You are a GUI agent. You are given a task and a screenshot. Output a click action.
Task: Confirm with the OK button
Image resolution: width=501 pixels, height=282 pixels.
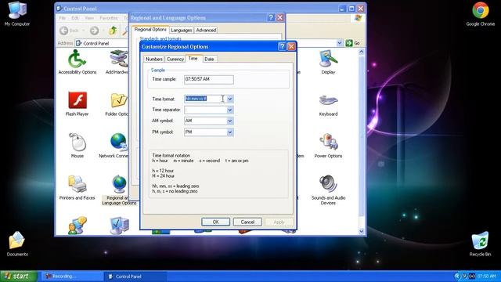pos(216,222)
